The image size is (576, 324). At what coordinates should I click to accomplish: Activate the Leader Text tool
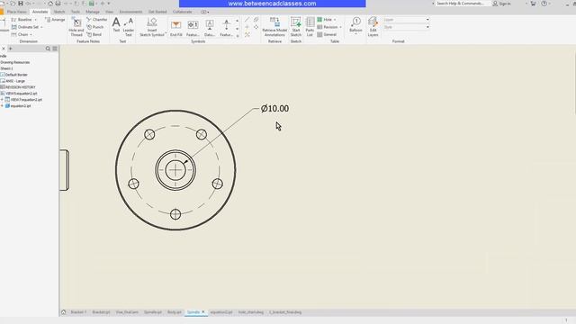[x=128, y=27]
